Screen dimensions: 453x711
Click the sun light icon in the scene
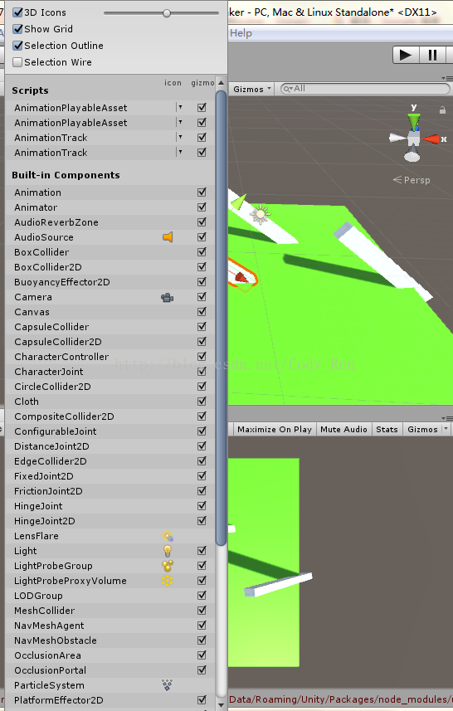click(261, 215)
